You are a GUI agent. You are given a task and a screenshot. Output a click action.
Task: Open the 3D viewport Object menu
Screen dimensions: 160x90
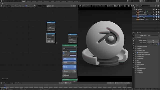[104, 6]
